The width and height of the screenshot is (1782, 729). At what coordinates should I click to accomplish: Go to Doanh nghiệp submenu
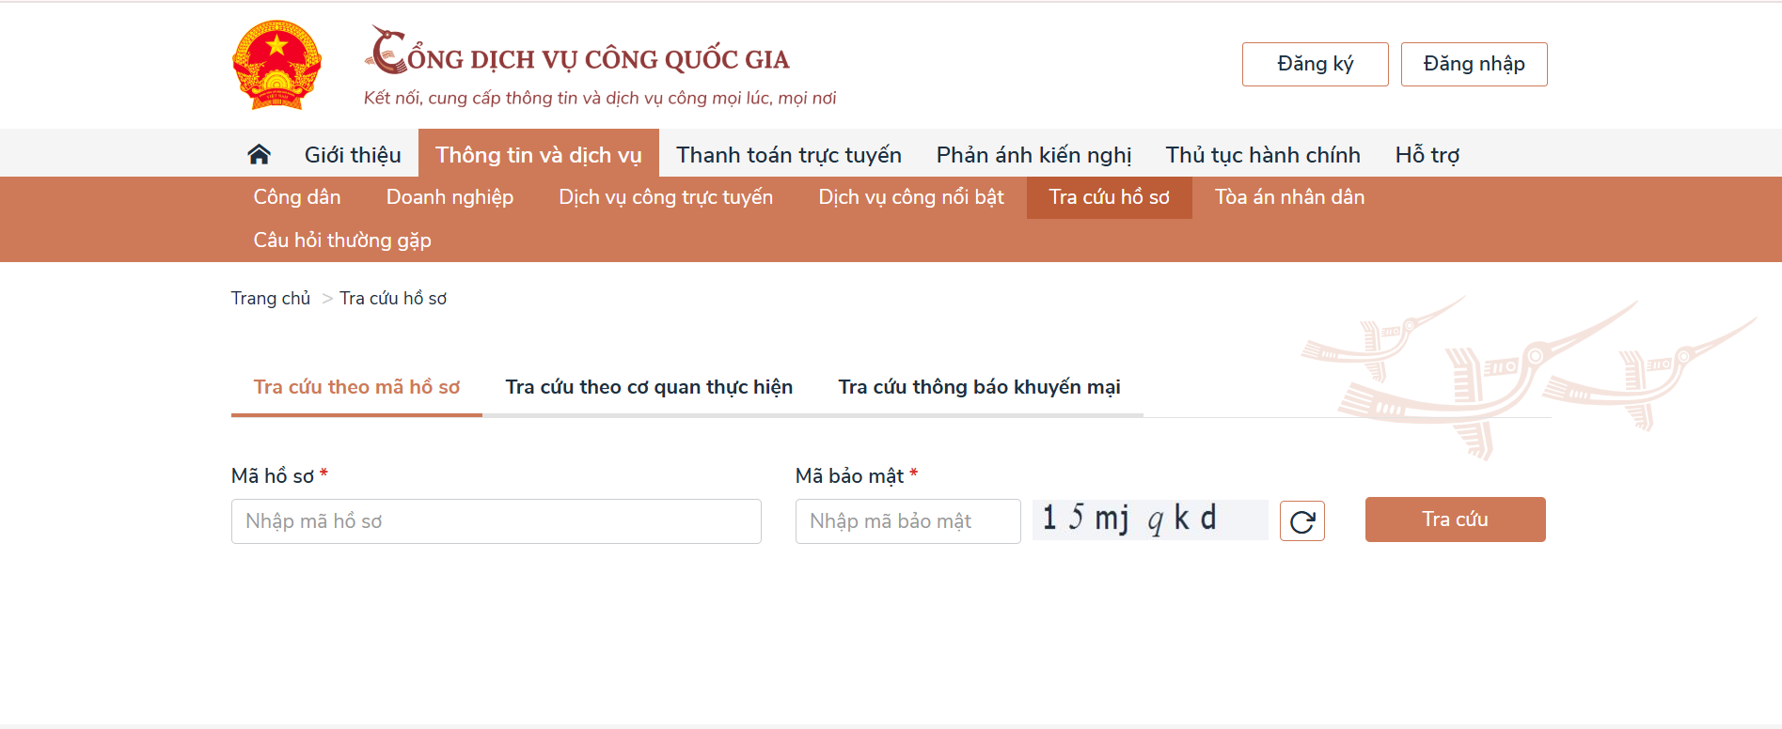click(x=449, y=197)
